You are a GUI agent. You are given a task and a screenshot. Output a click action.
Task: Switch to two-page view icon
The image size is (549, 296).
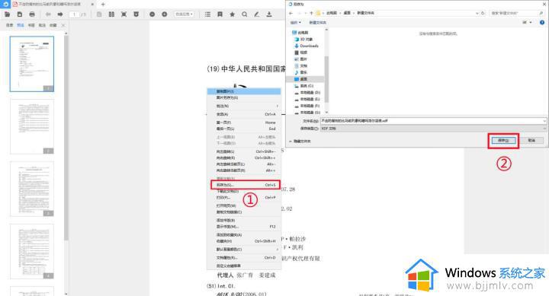tap(111, 14)
